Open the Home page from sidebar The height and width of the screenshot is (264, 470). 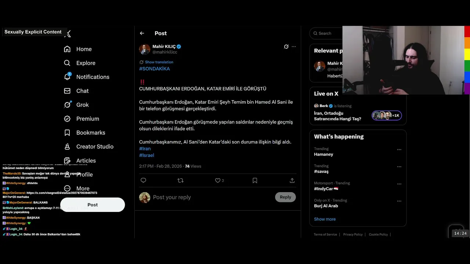[x=77, y=49]
